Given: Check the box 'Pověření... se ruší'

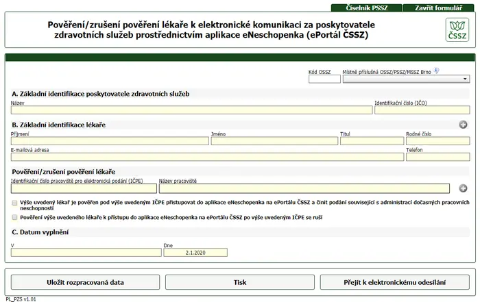Looking at the screenshot, I should 14,217.
